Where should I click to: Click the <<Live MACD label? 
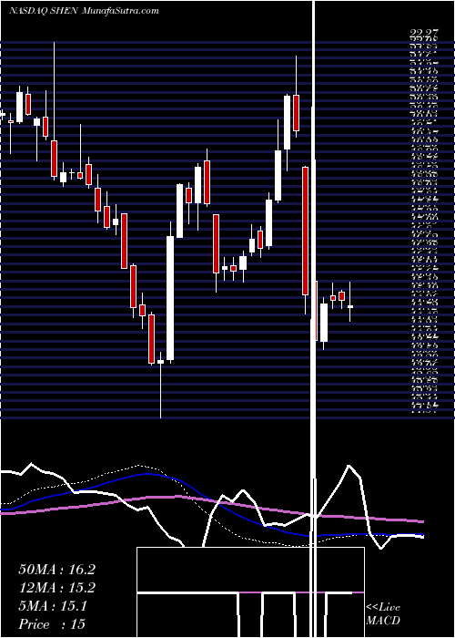click(x=383, y=614)
